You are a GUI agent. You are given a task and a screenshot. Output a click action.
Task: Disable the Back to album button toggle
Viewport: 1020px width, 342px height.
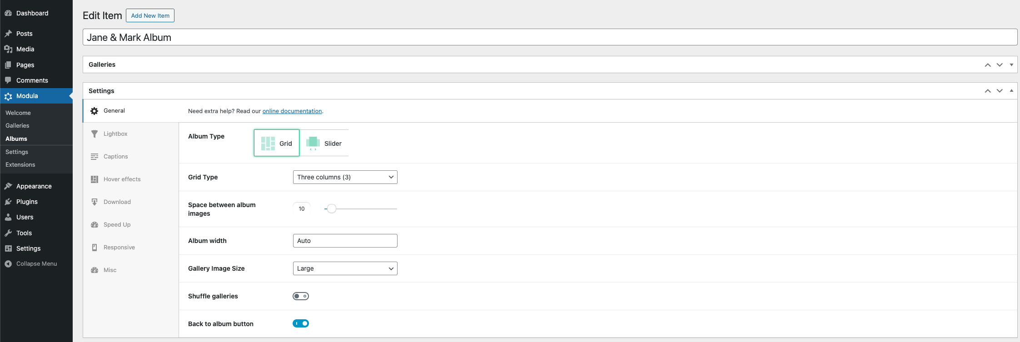pos(301,323)
